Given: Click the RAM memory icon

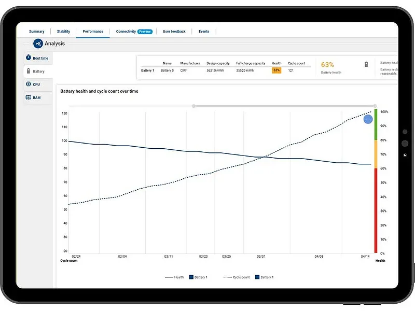Looking at the screenshot, I should 29,97.
